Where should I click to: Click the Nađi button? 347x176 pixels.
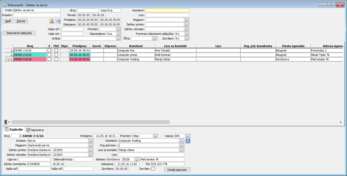[x=8, y=21]
